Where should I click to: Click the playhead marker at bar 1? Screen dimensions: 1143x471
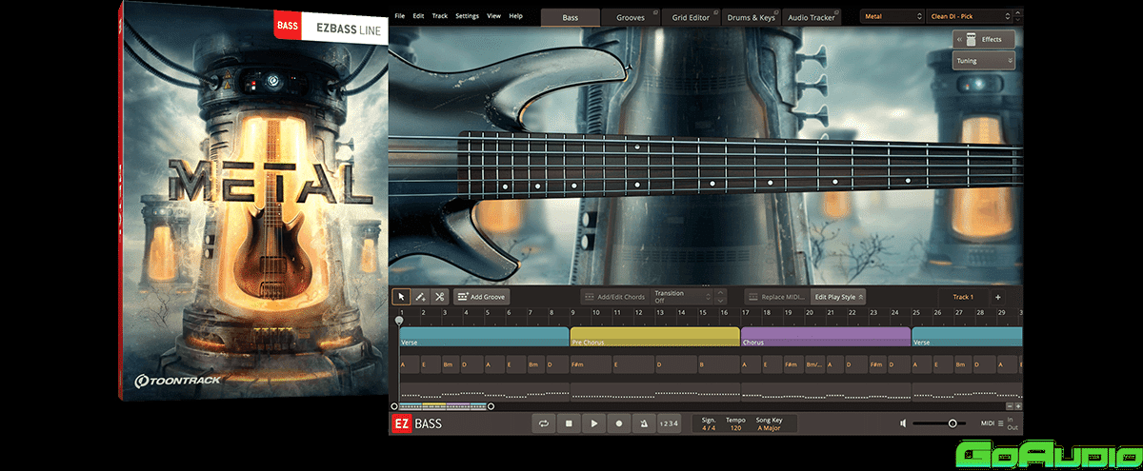click(x=399, y=321)
